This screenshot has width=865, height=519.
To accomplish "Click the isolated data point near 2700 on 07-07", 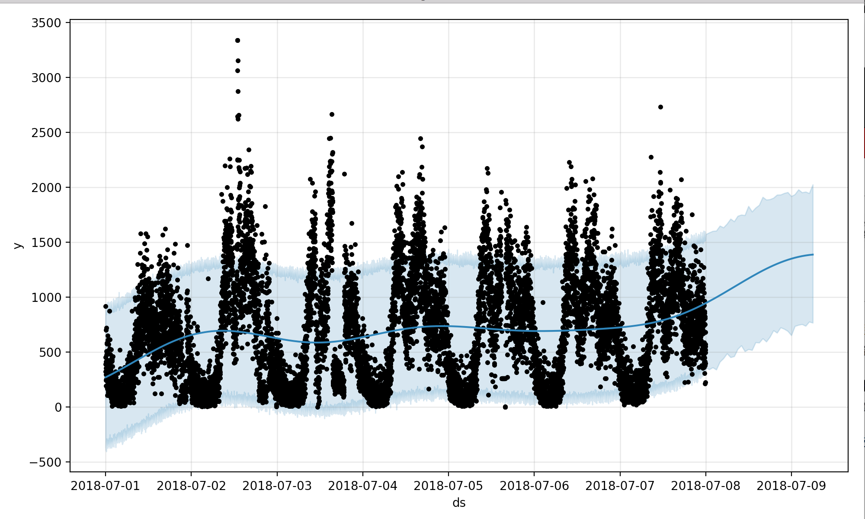I will [x=660, y=107].
